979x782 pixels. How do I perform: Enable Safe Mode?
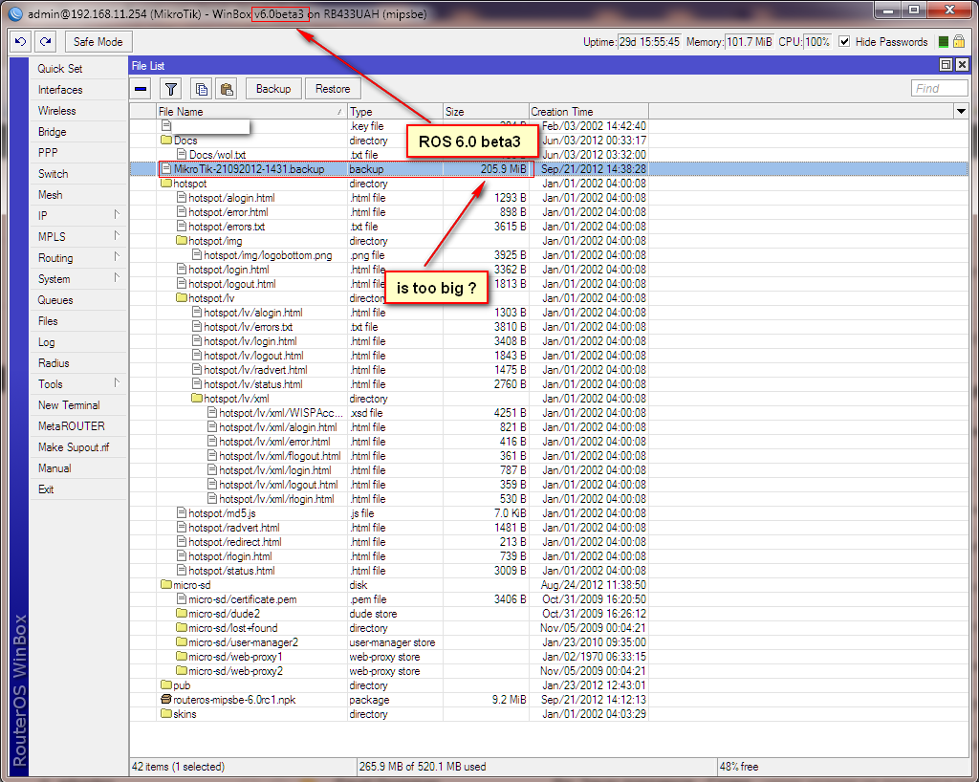98,41
